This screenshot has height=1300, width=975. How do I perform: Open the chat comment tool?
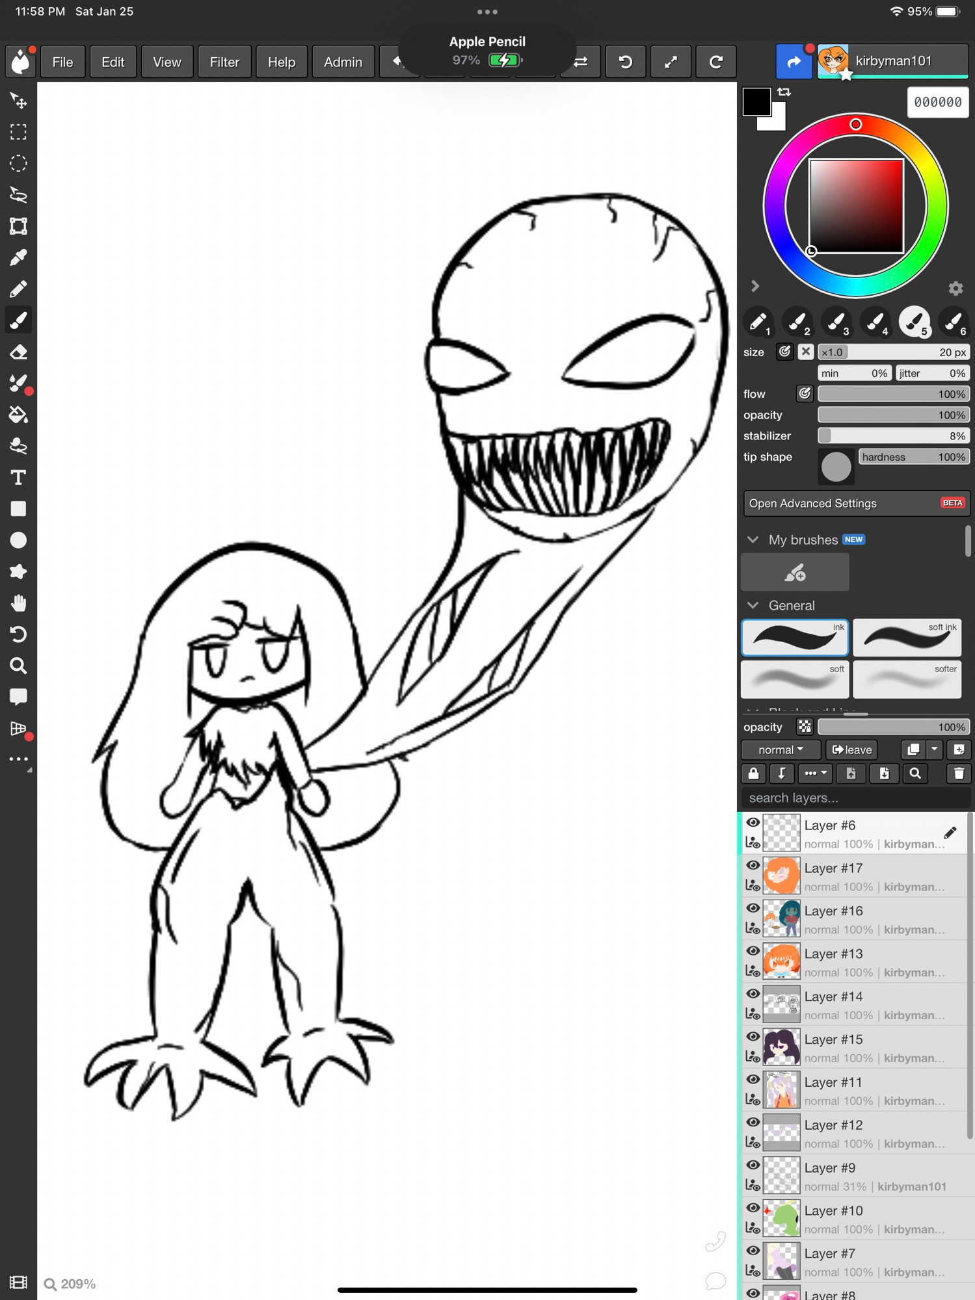pyautogui.click(x=18, y=697)
